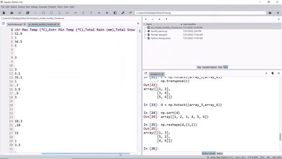
Task: Select IPython console tab
Action: click(x=208, y=154)
